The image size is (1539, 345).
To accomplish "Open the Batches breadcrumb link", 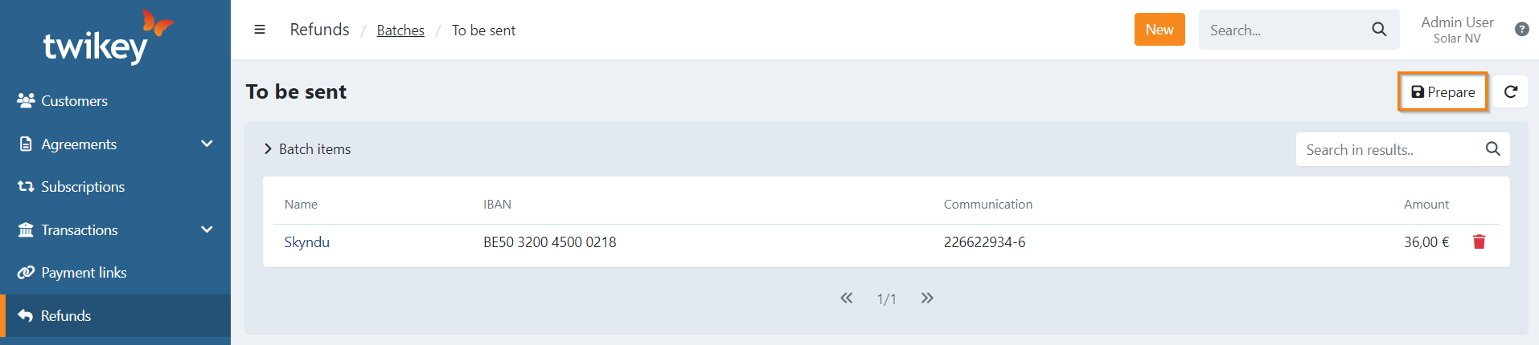I will [400, 30].
